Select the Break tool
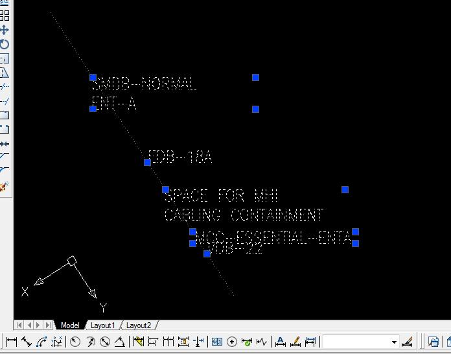 (x=5, y=129)
